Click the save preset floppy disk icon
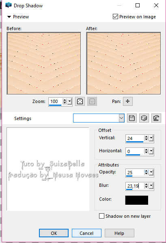The image size is (166, 243). tap(132, 118)
